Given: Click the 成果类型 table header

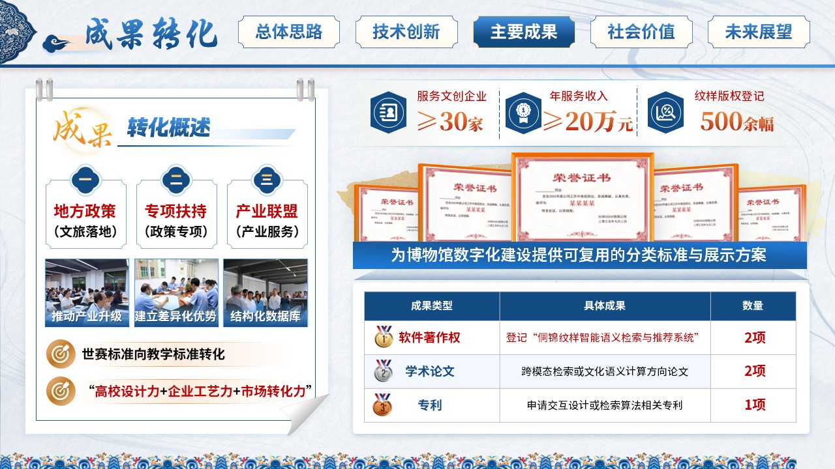Looking at the screenshot, I should coord(432,306).
